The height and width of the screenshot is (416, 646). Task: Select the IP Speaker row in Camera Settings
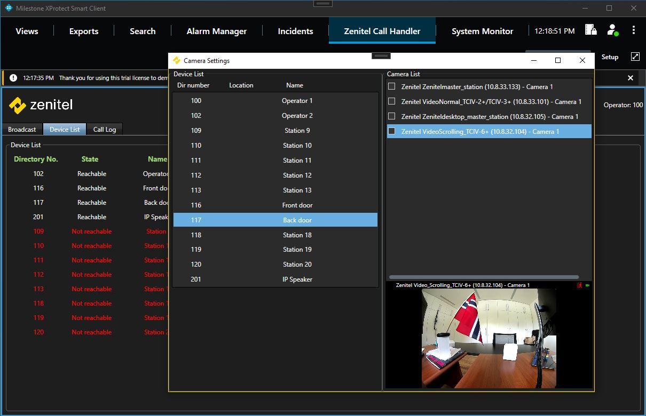pos(275,279)
